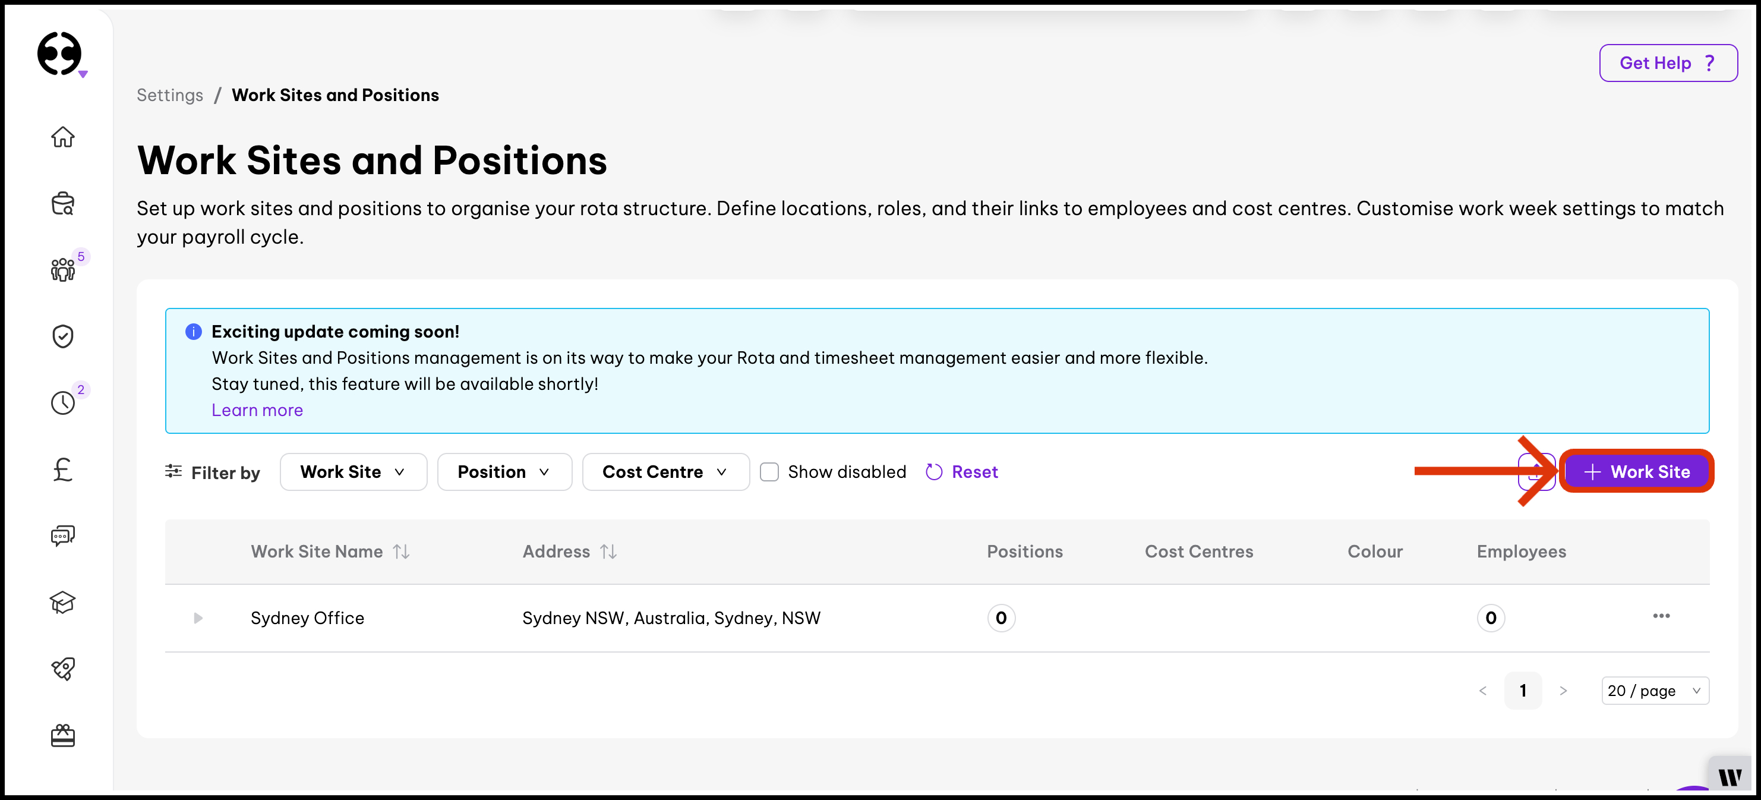
Task: Change the 20 / page selector
Action: (1655, 691)
